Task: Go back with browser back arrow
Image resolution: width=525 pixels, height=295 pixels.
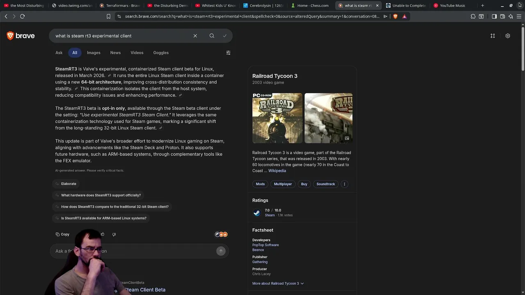Action: (6, 16)
